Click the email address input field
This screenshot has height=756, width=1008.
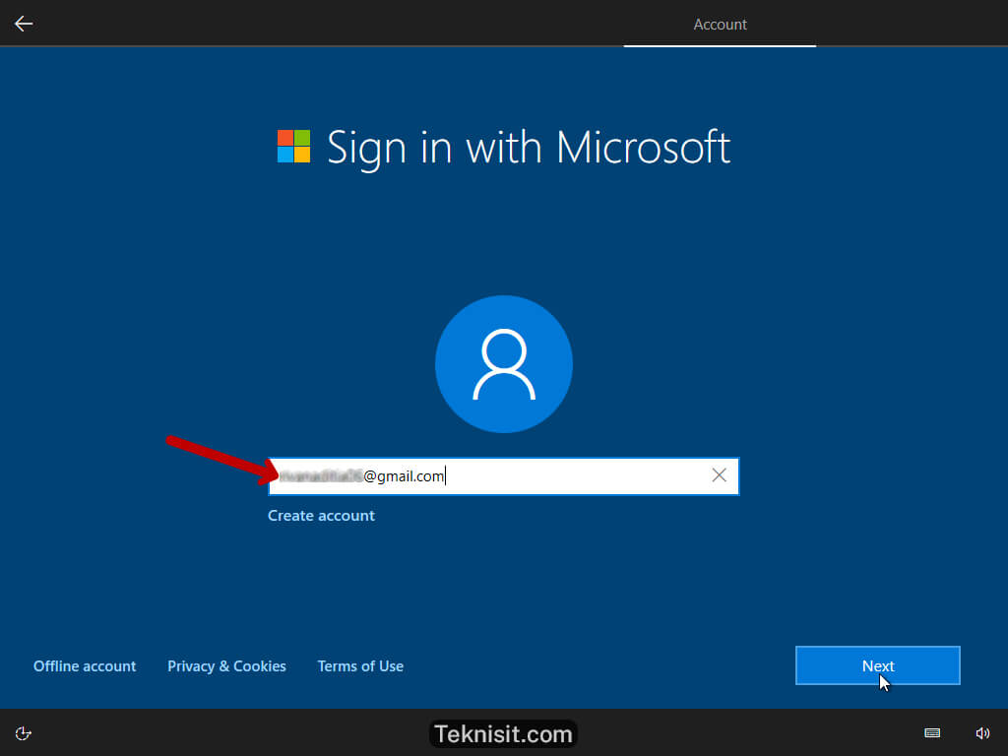(x=503, y=476)
